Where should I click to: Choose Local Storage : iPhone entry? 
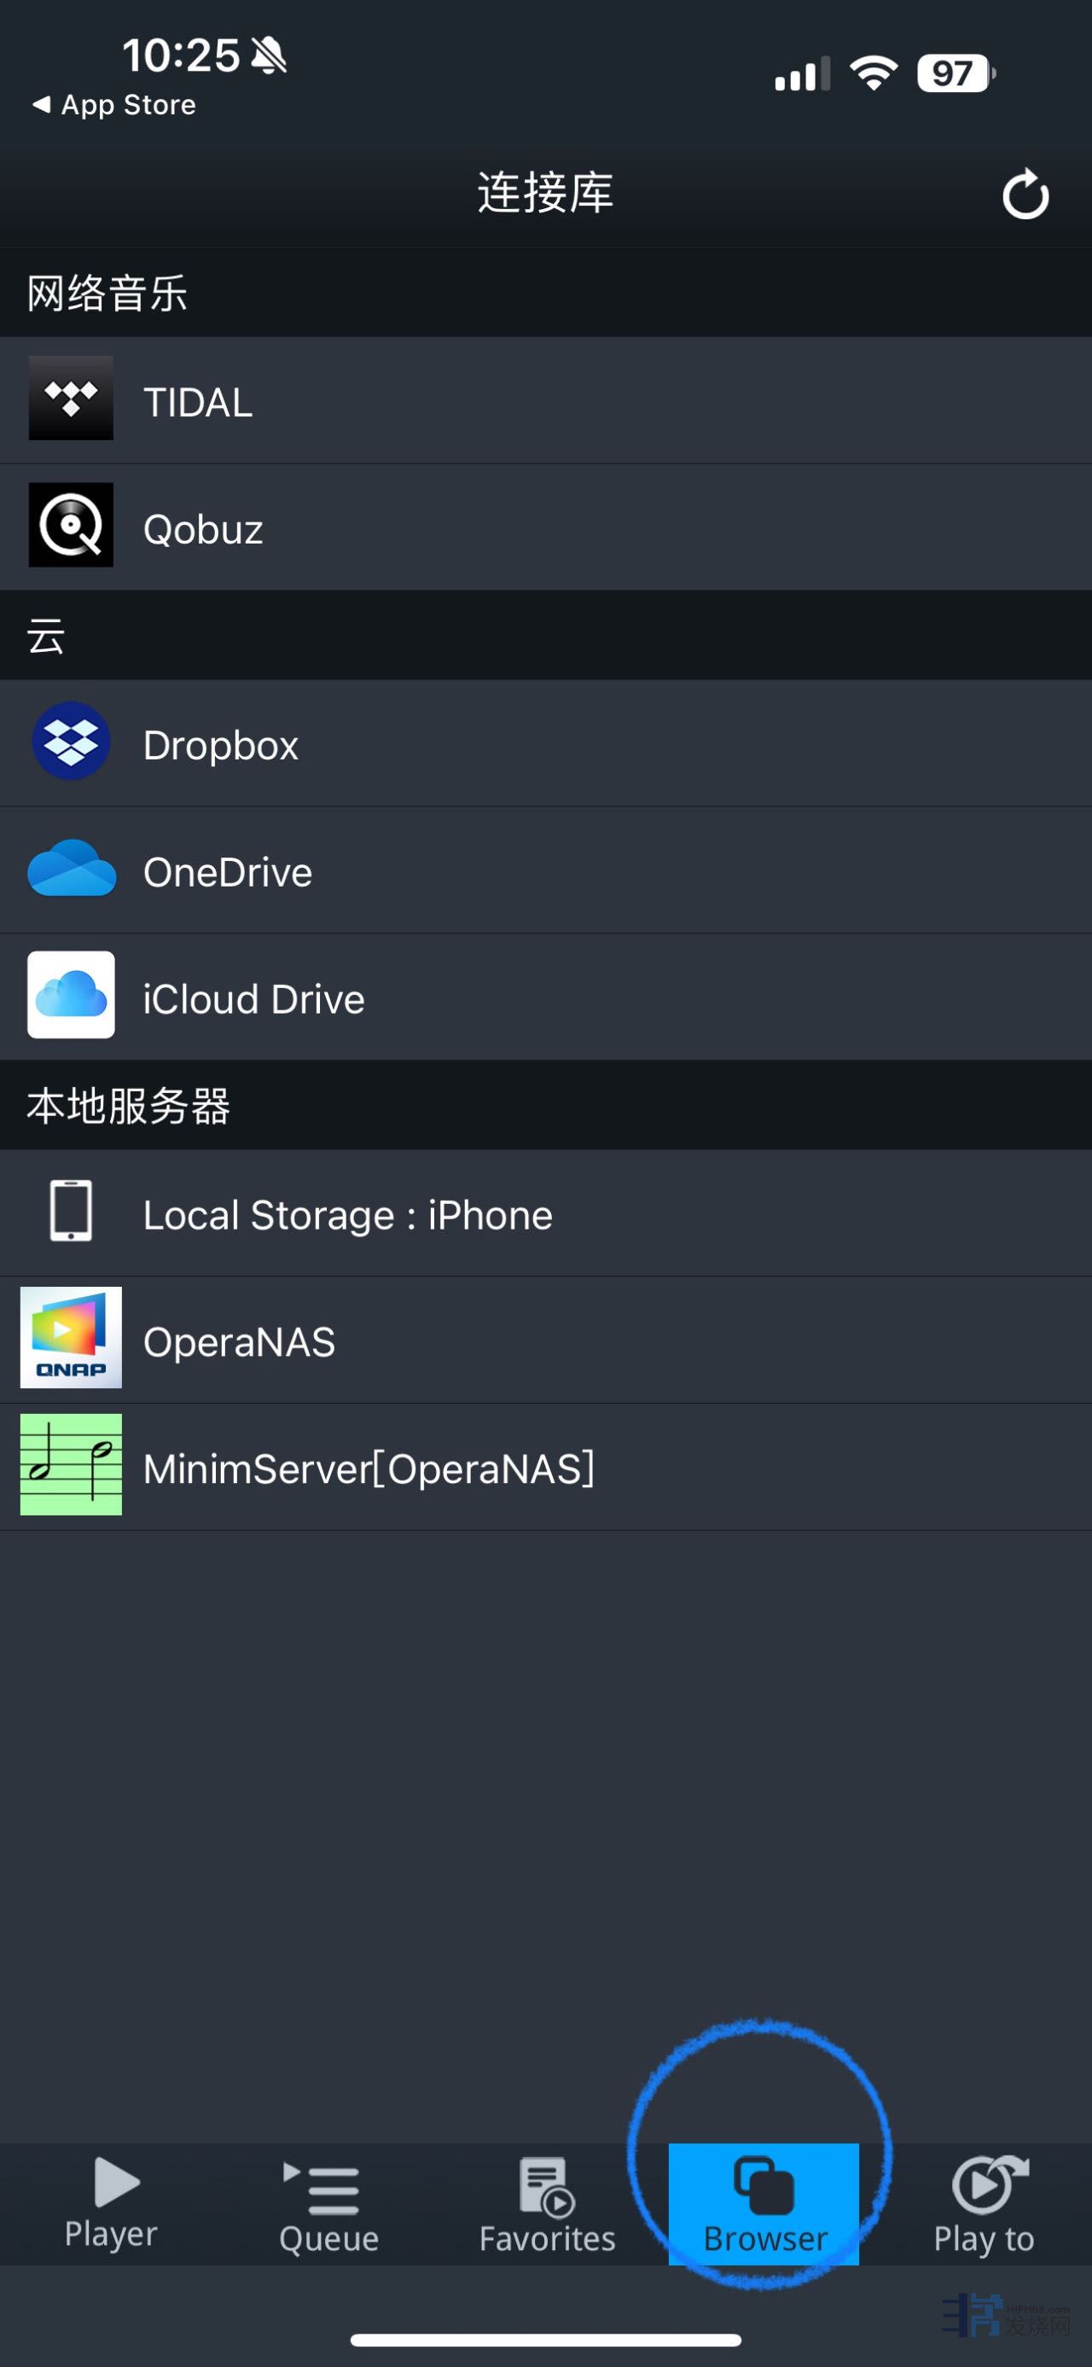click(348, 1215)
